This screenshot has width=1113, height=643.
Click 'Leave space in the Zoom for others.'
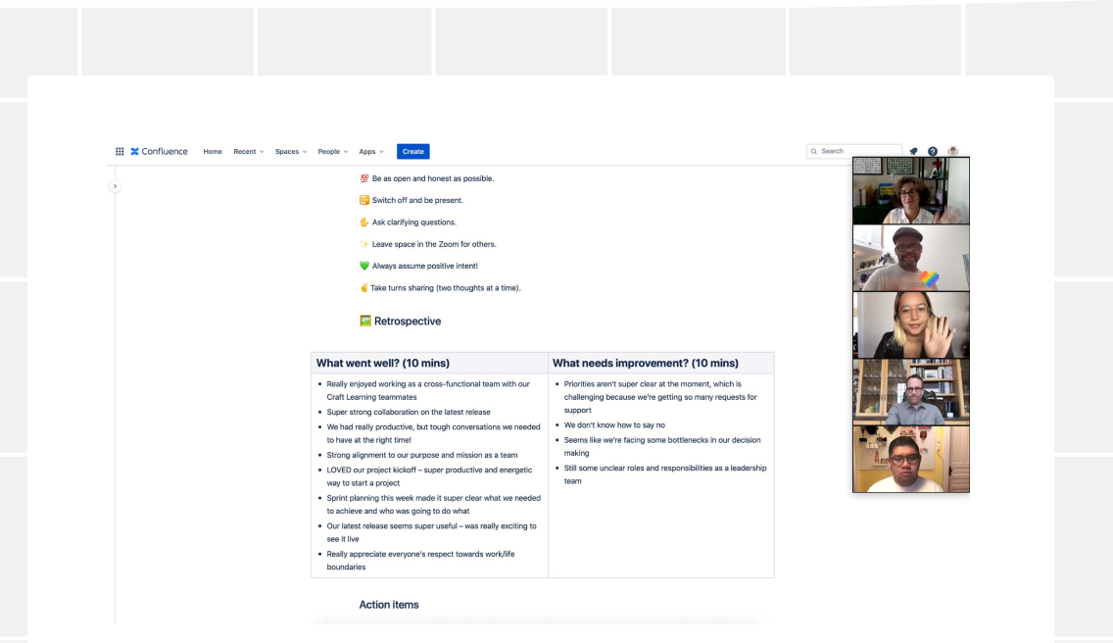pyautogui.click(x=434, y=244)
